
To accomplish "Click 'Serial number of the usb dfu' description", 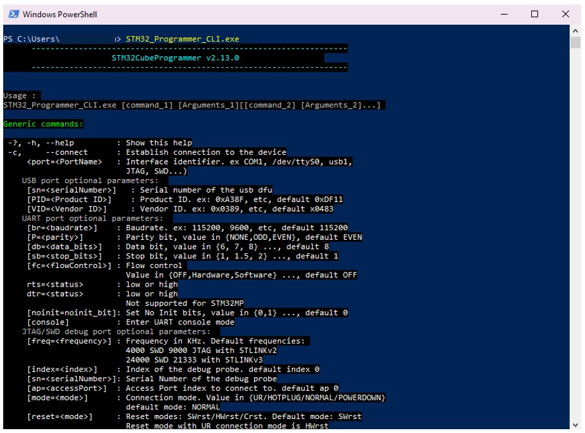I will coord(206,190).
